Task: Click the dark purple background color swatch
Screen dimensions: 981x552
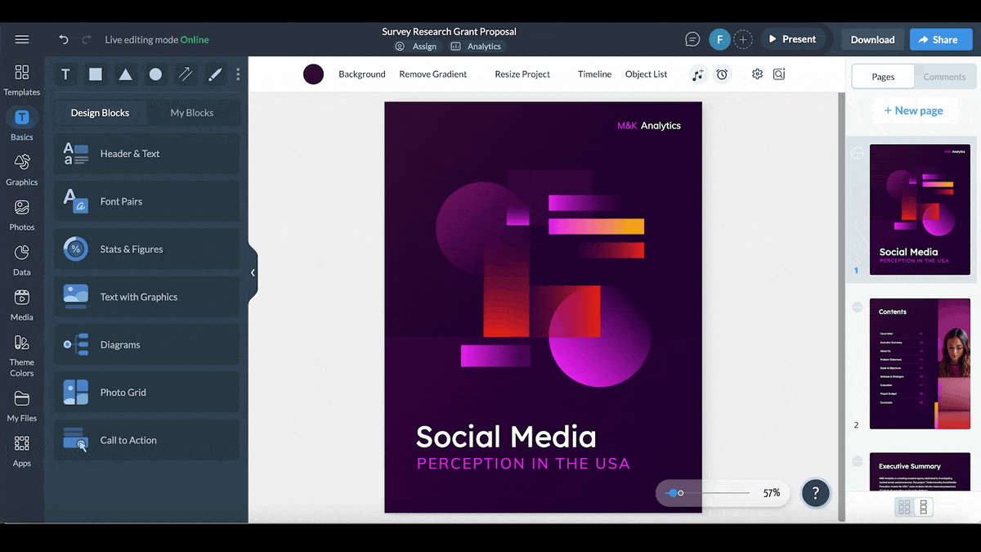Action: [313, 74]
